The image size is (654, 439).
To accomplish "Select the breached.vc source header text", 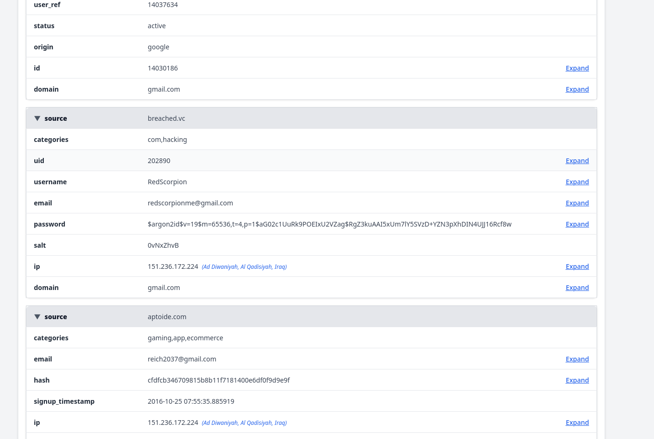I will 167,118.
